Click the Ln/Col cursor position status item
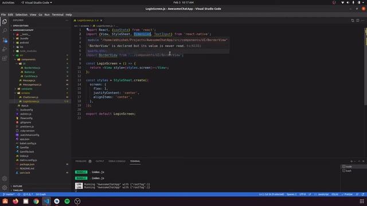Screen dimensions: 367x206 click(x=271, y=195)
